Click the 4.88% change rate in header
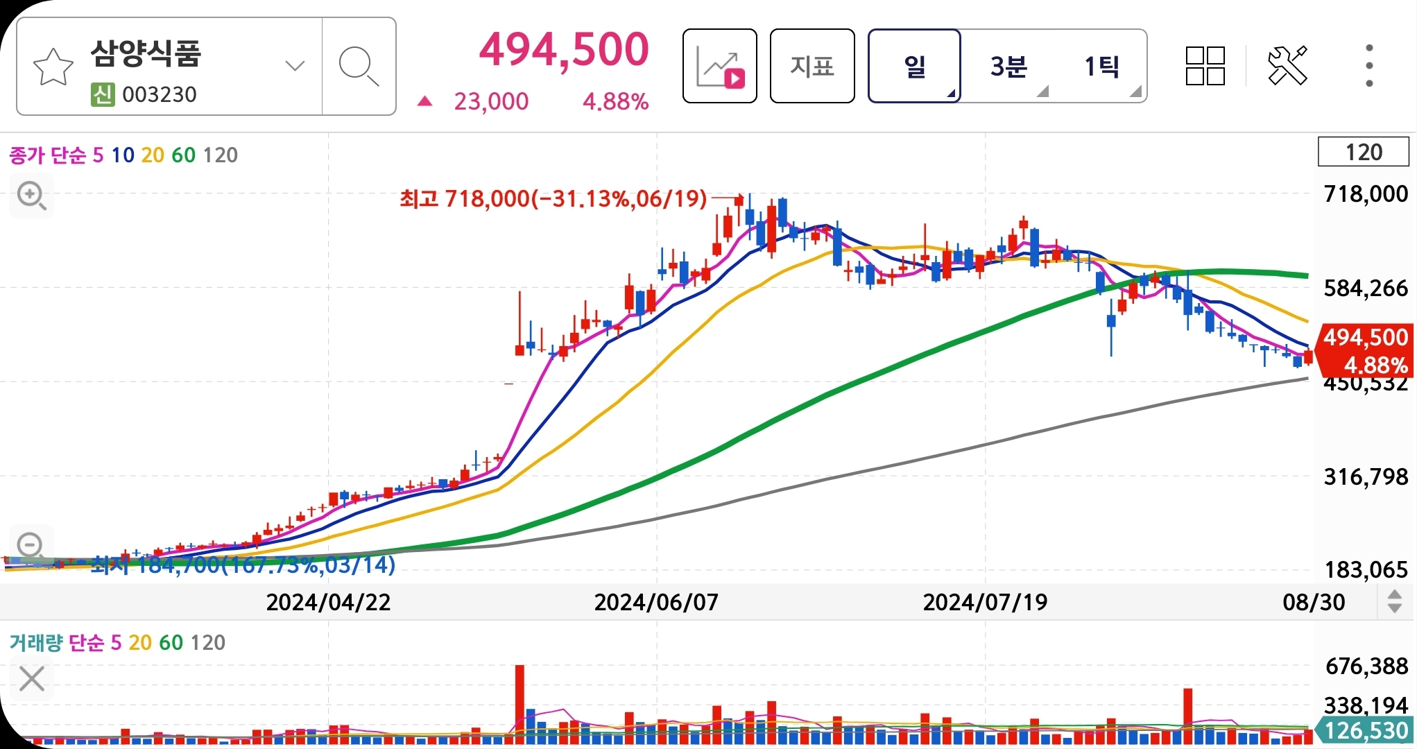Viewport: 1417px width, 749px height. coord(615,102)
